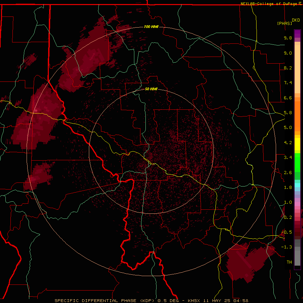Click the 5.8 value on the color scale
This screenshot has height=303, width=303.
click(x=288, y=113)
